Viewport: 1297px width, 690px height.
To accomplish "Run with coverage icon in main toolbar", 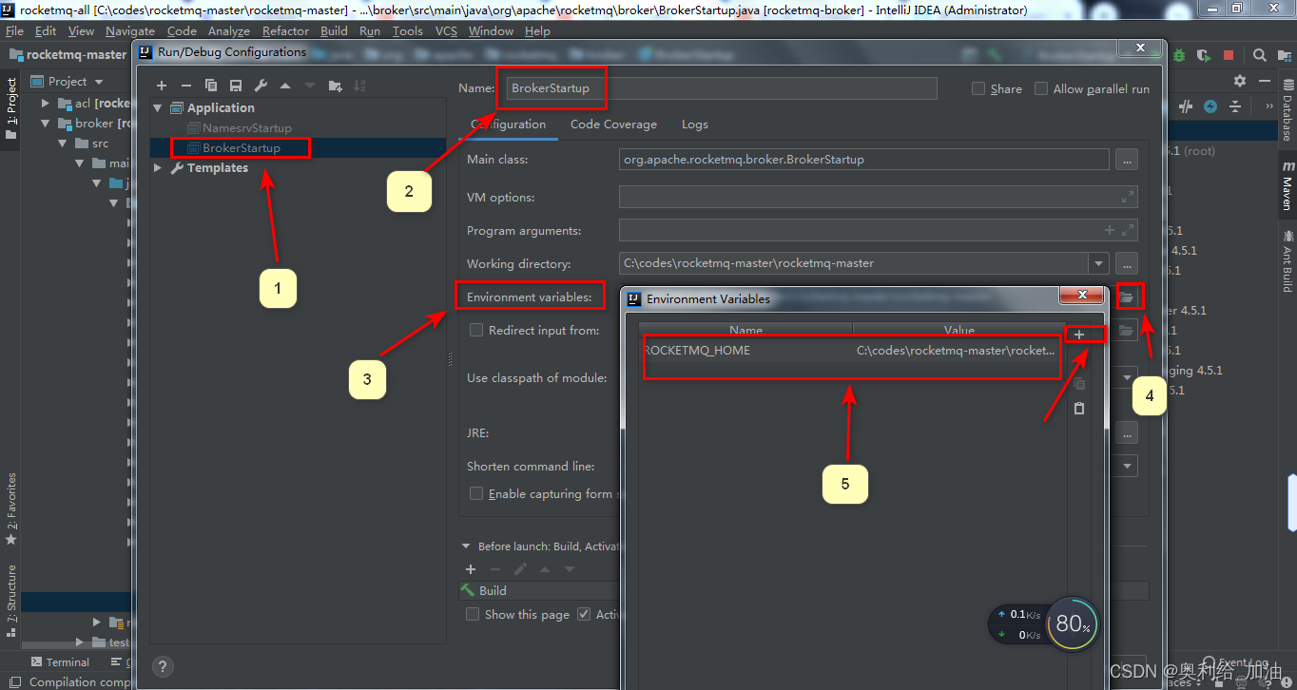I will (1204, 55).
